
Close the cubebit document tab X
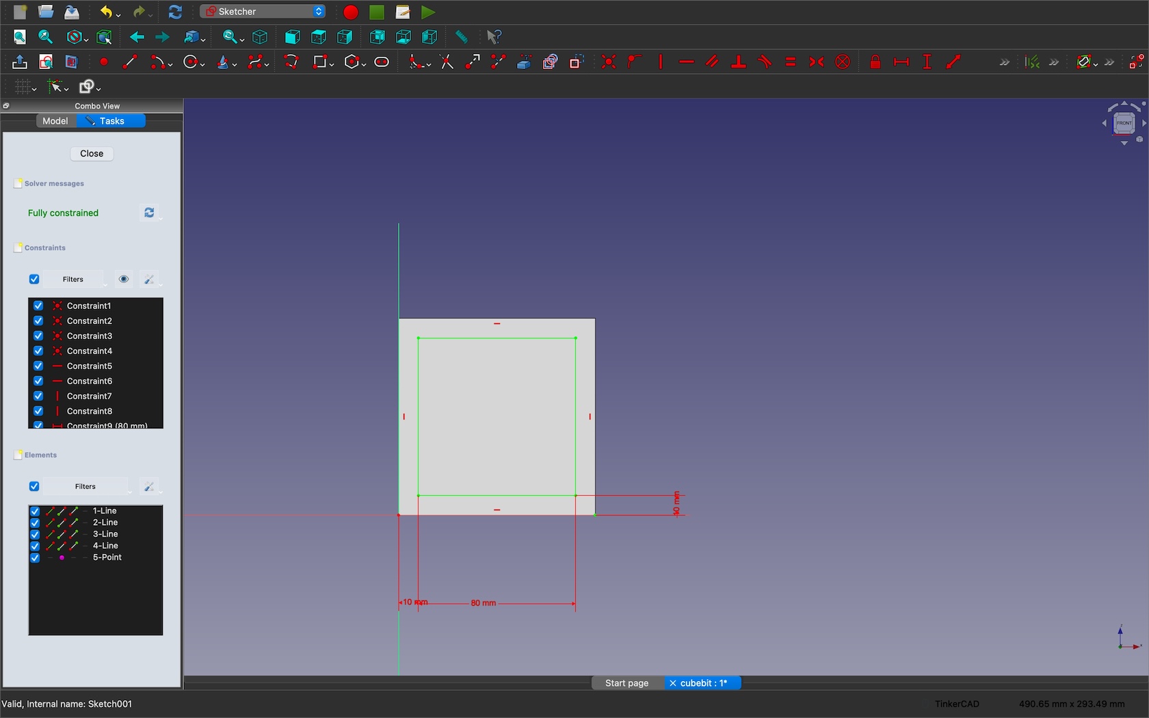coord(673,683)
